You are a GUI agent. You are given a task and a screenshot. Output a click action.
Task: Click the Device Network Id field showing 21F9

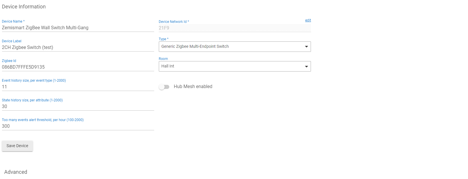coord(234,28)
